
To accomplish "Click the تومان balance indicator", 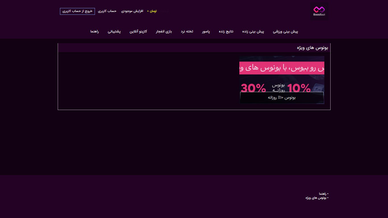I will (152, 11).
